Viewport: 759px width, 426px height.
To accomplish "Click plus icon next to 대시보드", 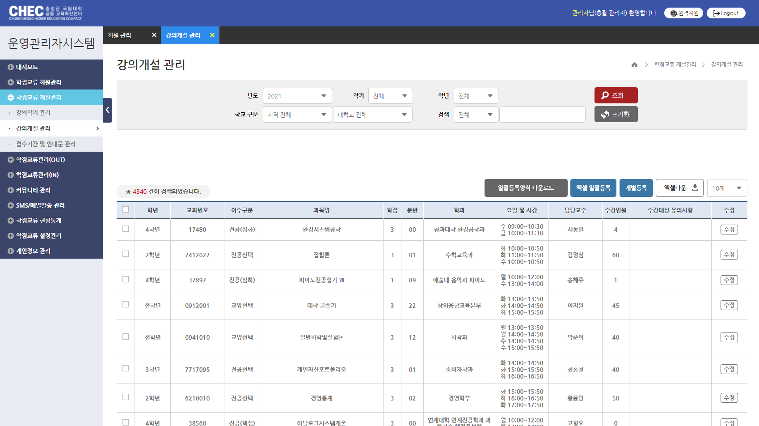I will pos(11,67).
